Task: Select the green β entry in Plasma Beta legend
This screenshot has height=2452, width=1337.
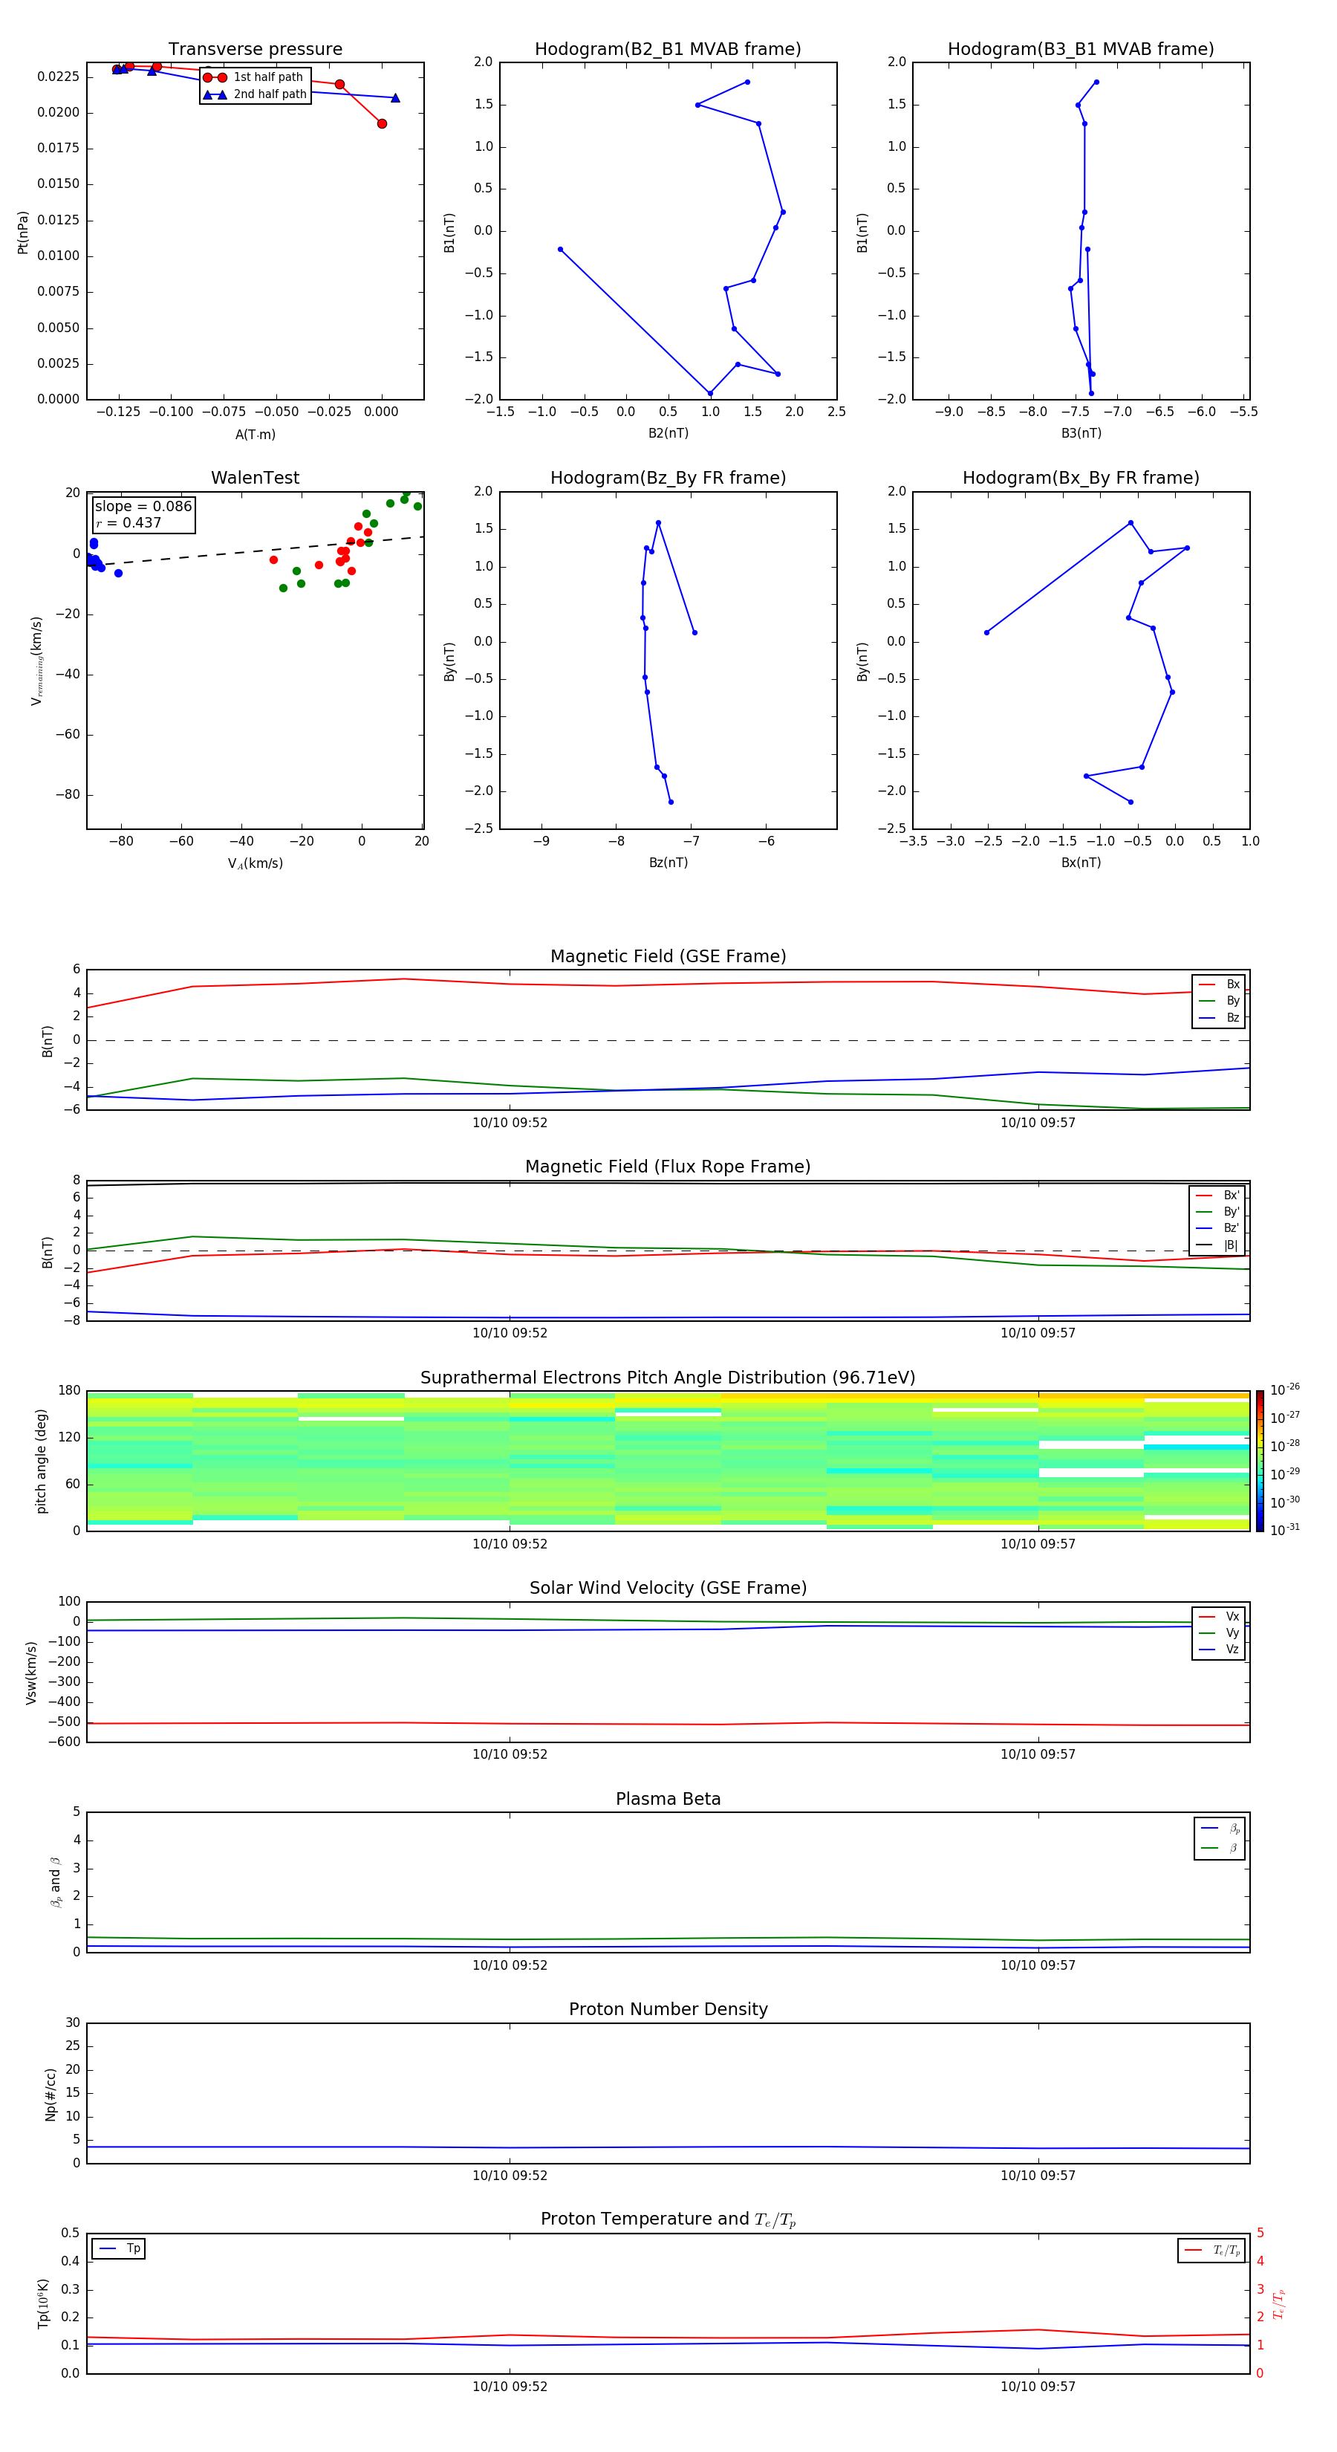Action: (x=1220, y=1849)
